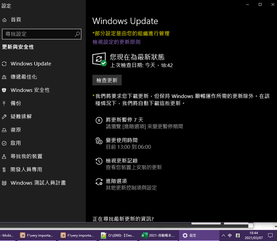
Task: Click the 您現在為最新狀態 status text
Action: point(137,57)
